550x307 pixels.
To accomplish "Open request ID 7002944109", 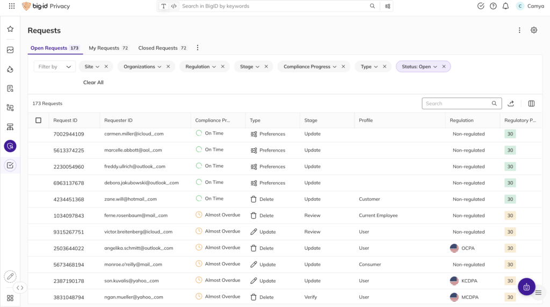I will click(x=69, y=134).
